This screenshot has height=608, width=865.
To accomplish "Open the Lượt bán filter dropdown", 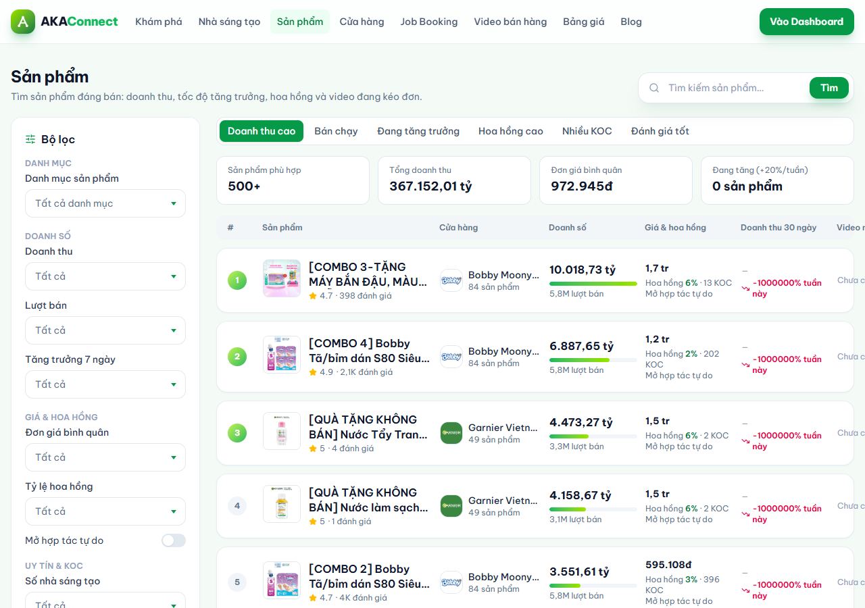I will 105,330.
